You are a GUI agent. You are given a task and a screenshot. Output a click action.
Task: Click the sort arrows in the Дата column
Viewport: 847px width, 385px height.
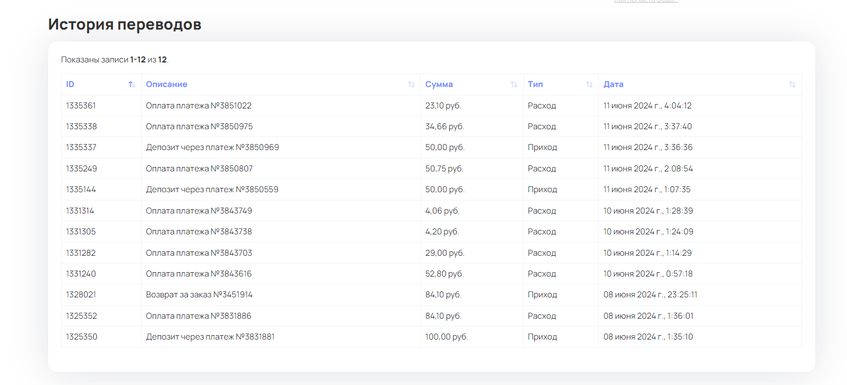(x=792, y=84)
